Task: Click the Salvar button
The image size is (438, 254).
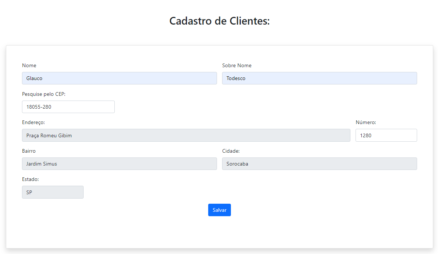Action: pos(219,210)
